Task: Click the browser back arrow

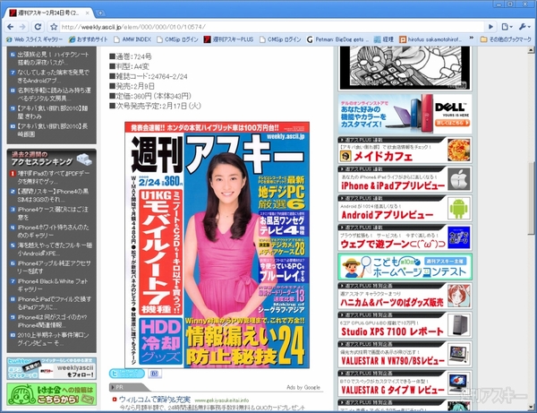Action: (x=10, y=27)
